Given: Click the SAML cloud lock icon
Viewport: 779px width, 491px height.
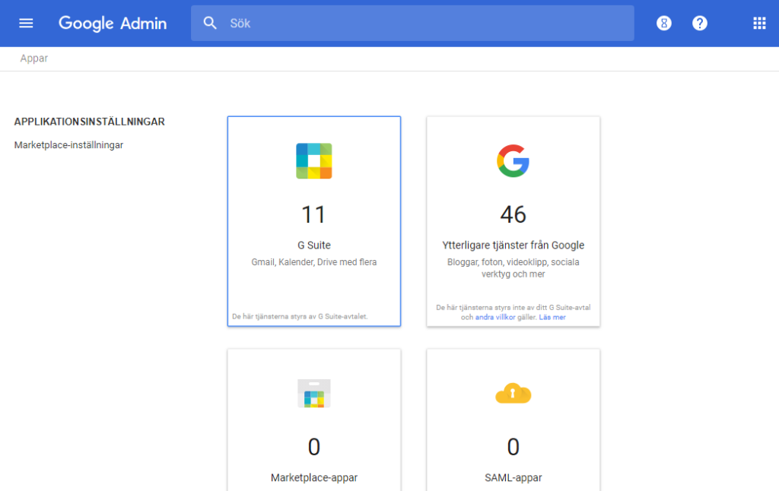Looking at the screenshot, I should [514, 393].
